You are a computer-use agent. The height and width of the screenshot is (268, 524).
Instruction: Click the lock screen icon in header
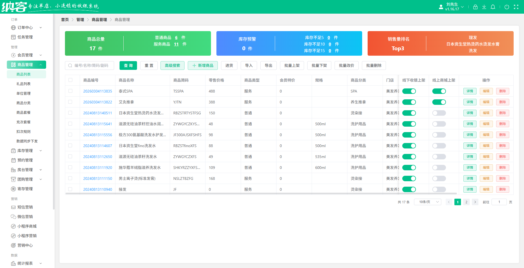point(475,7)
